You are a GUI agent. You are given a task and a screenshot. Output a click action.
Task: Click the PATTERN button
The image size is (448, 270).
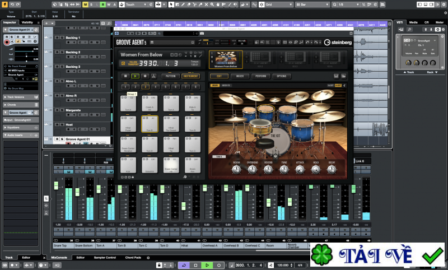click(x=170, y=76)
